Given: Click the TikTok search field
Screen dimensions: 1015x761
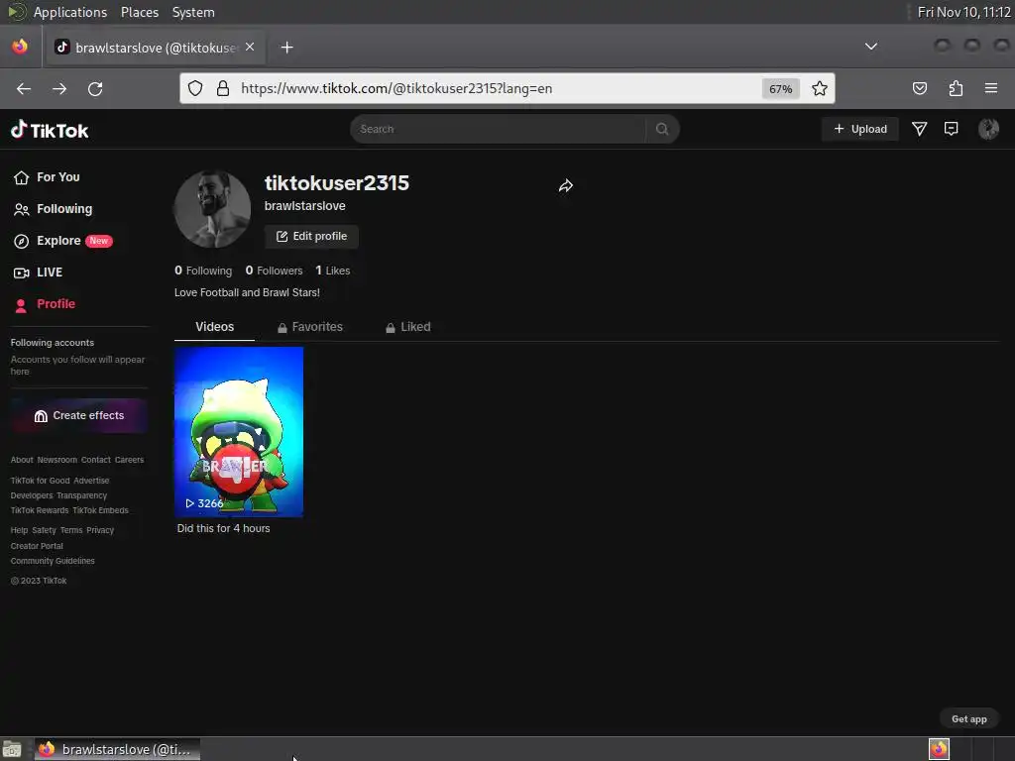Looking at the screenshot, I should point(499,129).
